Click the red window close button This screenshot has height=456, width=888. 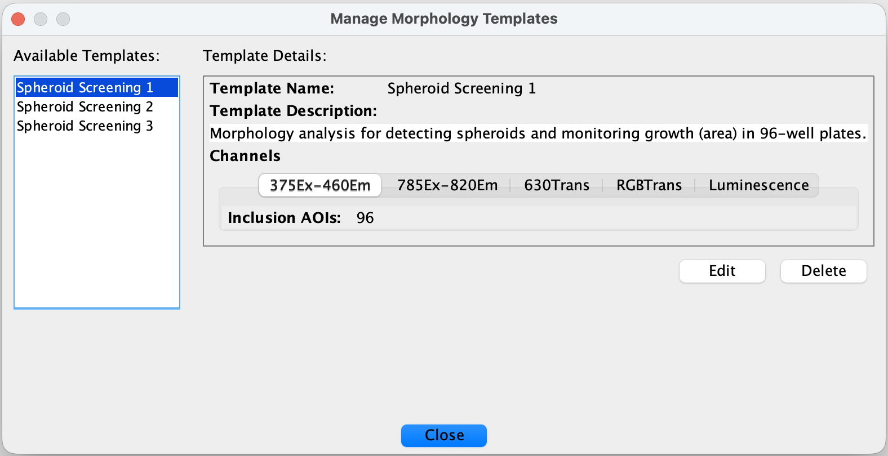(18, 19)
